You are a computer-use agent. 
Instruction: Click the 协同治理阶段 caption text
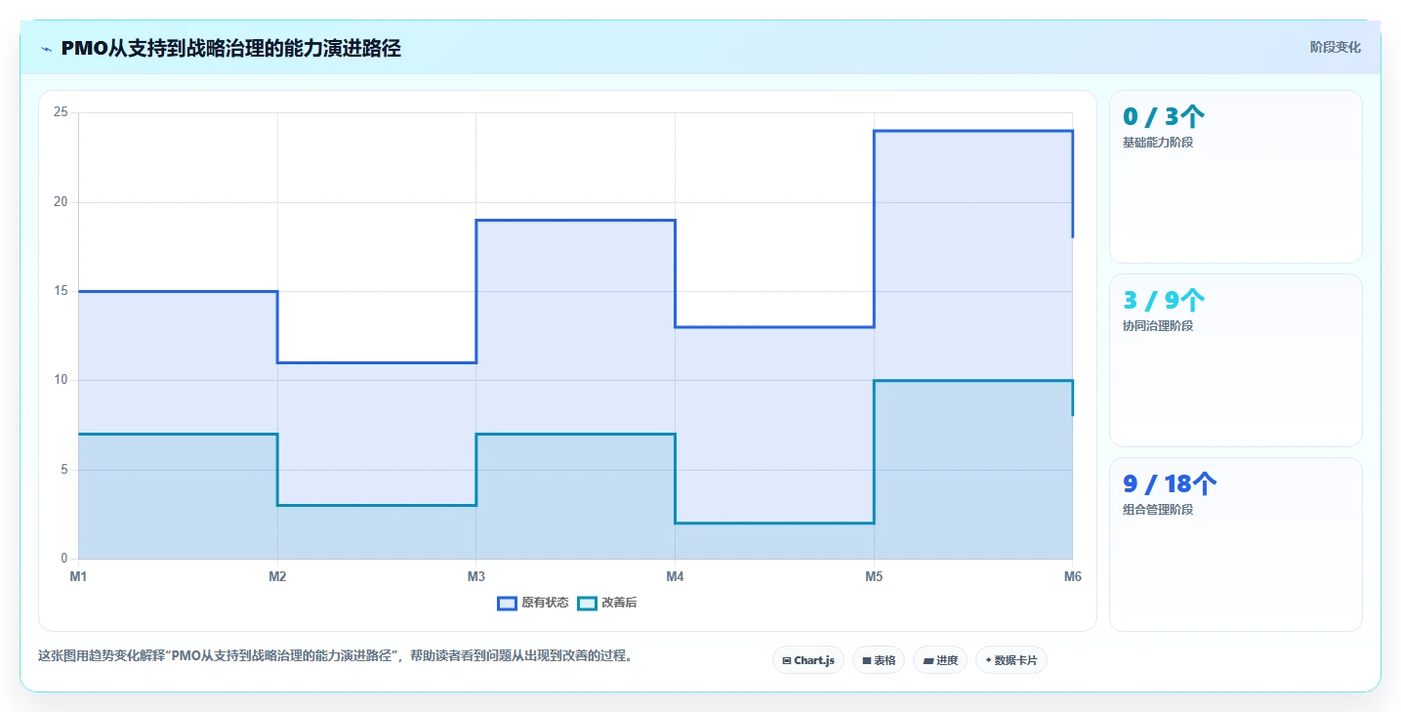tap(1158, 326)
